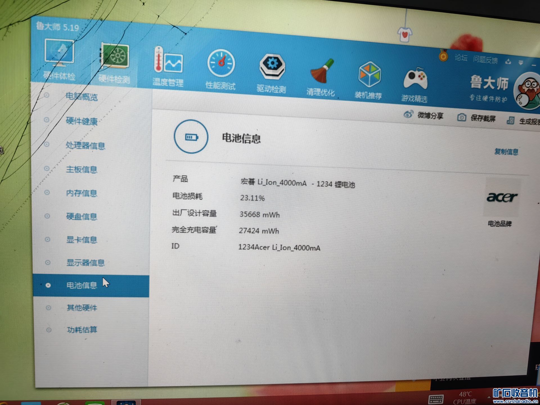Select 硬件健康 in the sidebar
540x405 pixels.
click(82, 121)
